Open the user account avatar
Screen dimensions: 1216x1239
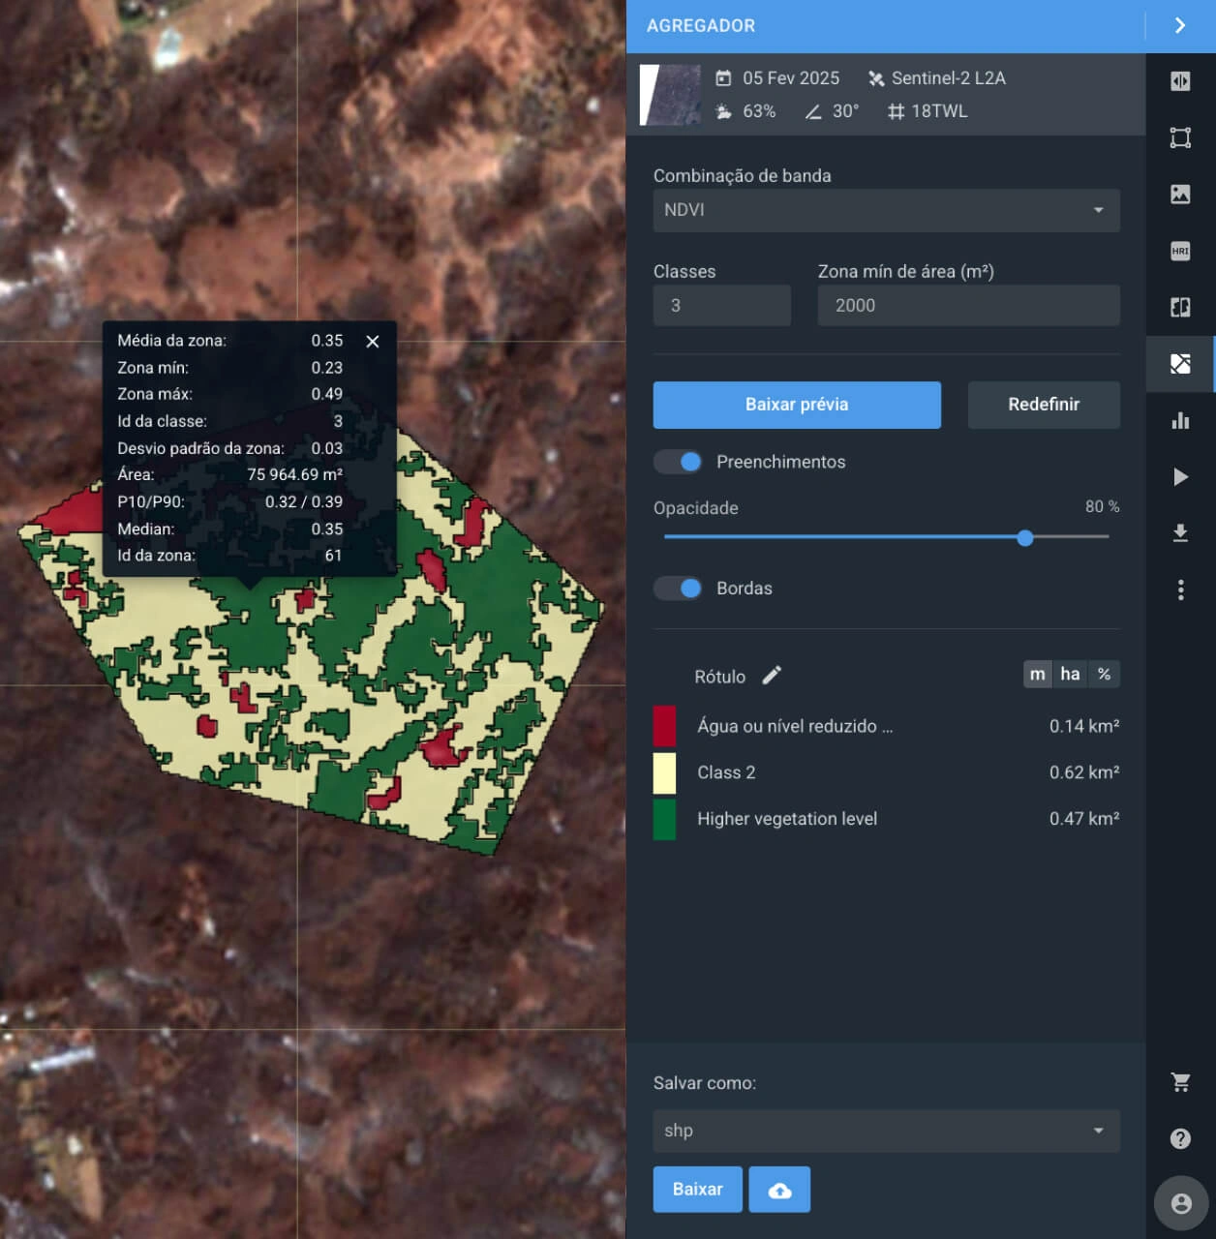coord(1180,1202)
